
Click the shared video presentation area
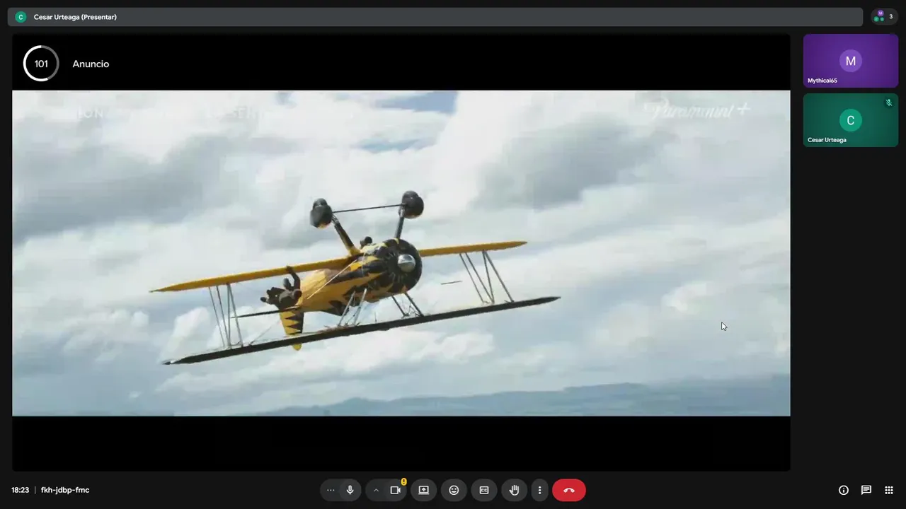(x=401, y=252)
